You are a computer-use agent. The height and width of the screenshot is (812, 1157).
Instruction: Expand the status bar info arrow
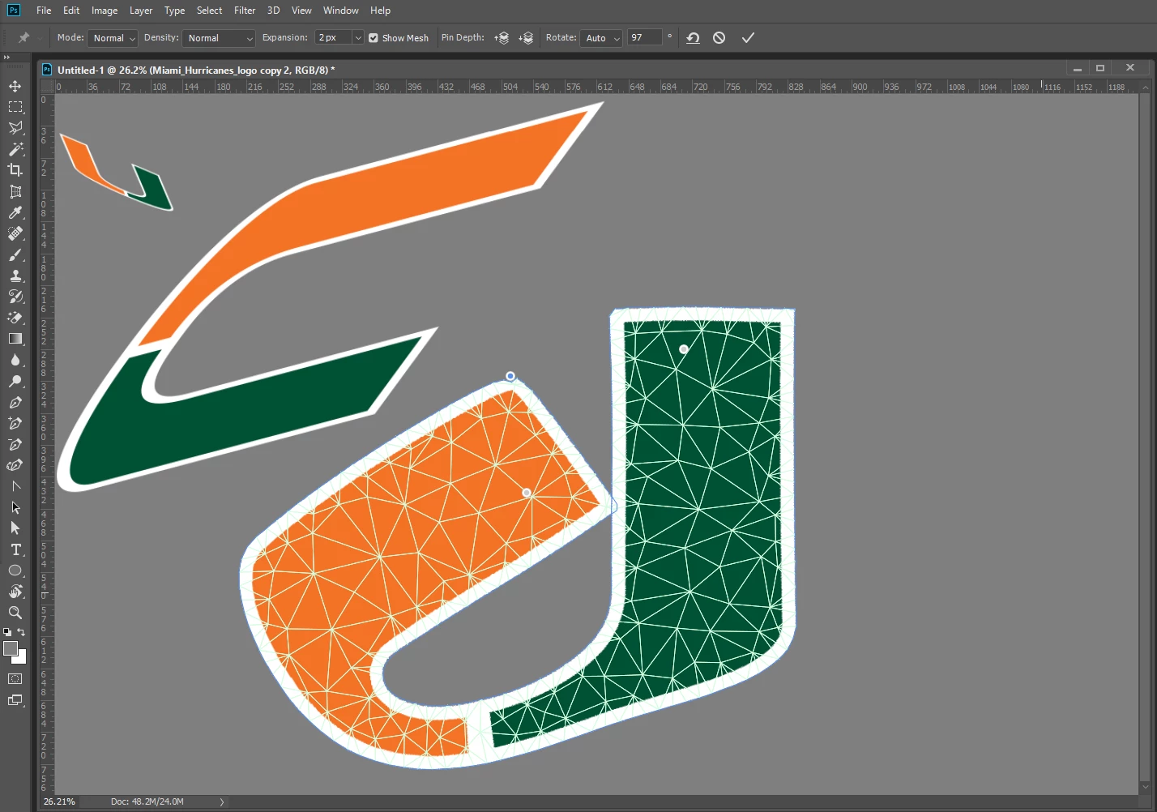pyautogui.click(x=222, y=802)
